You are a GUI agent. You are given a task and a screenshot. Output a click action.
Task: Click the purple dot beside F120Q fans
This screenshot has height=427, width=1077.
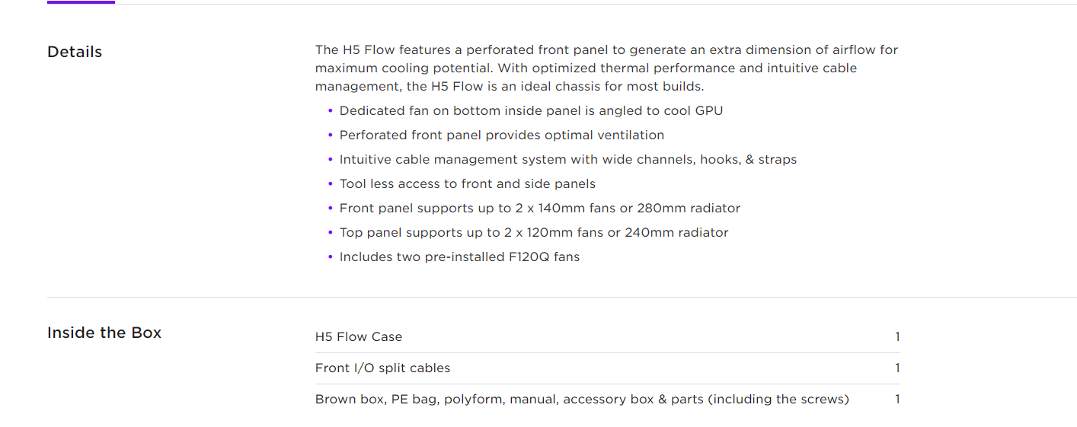point(331,257)
